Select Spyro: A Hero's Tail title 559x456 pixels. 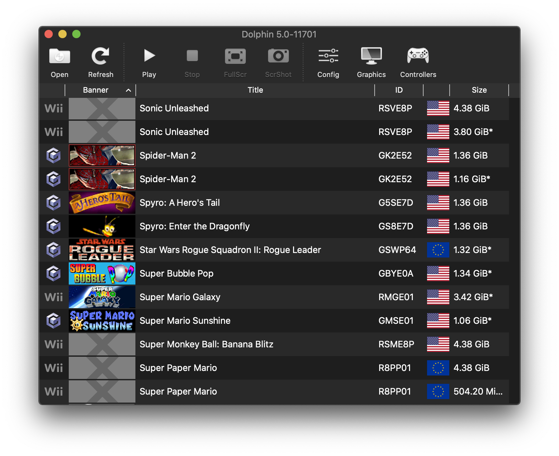click(x=180, y=203)
